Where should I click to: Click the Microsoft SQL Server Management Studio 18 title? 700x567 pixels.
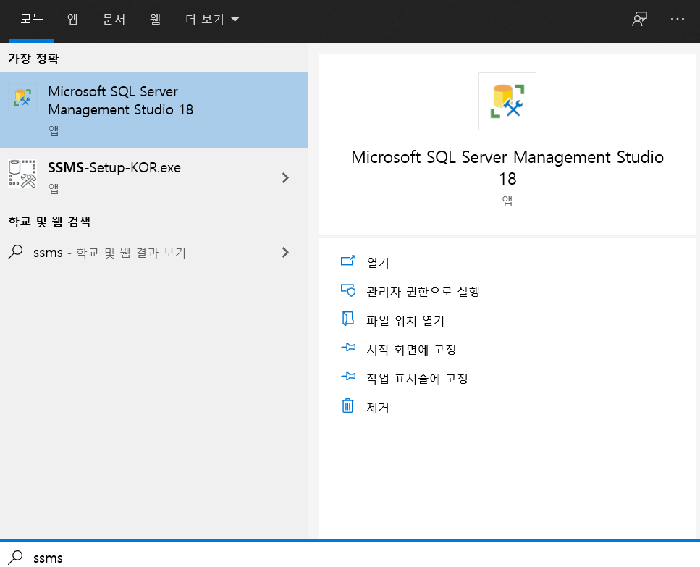507,168
